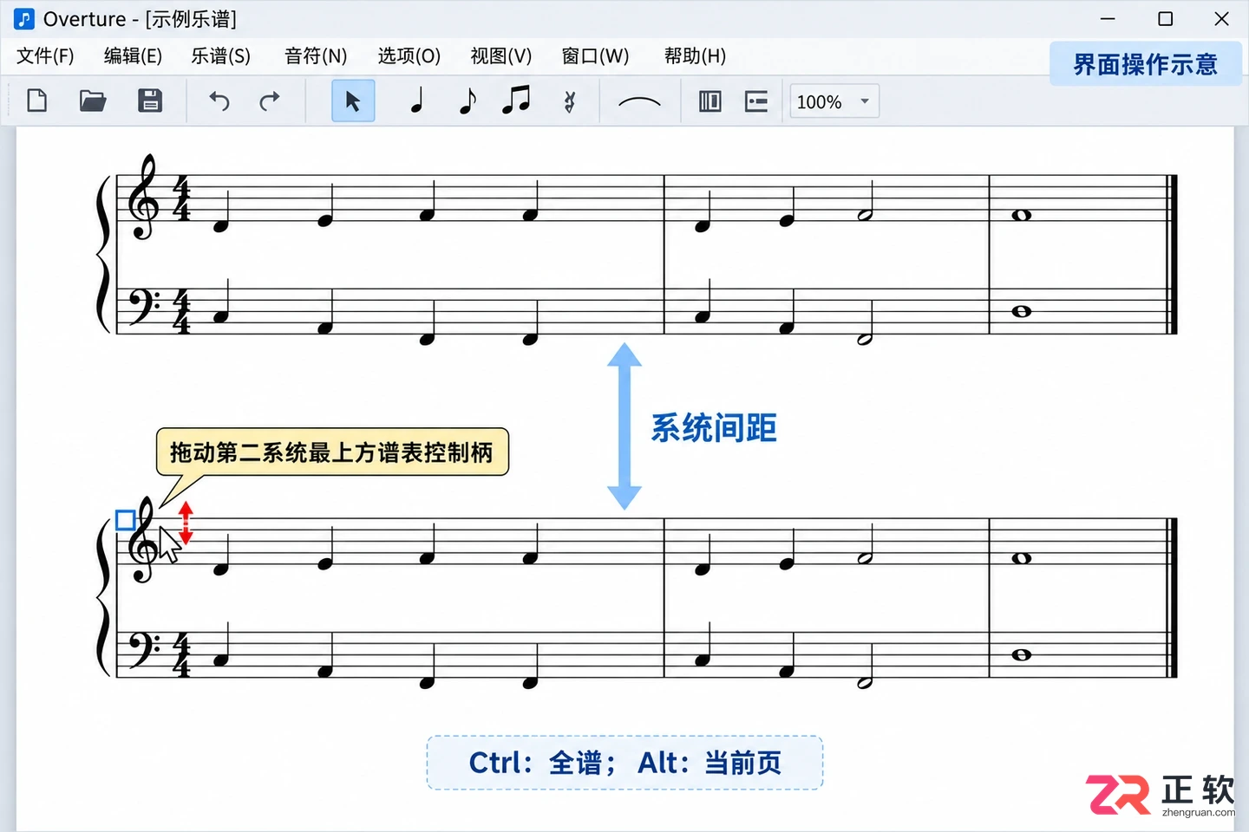
Task: Choose the beamed eighth notes tool
Action: tap(517, 99)
